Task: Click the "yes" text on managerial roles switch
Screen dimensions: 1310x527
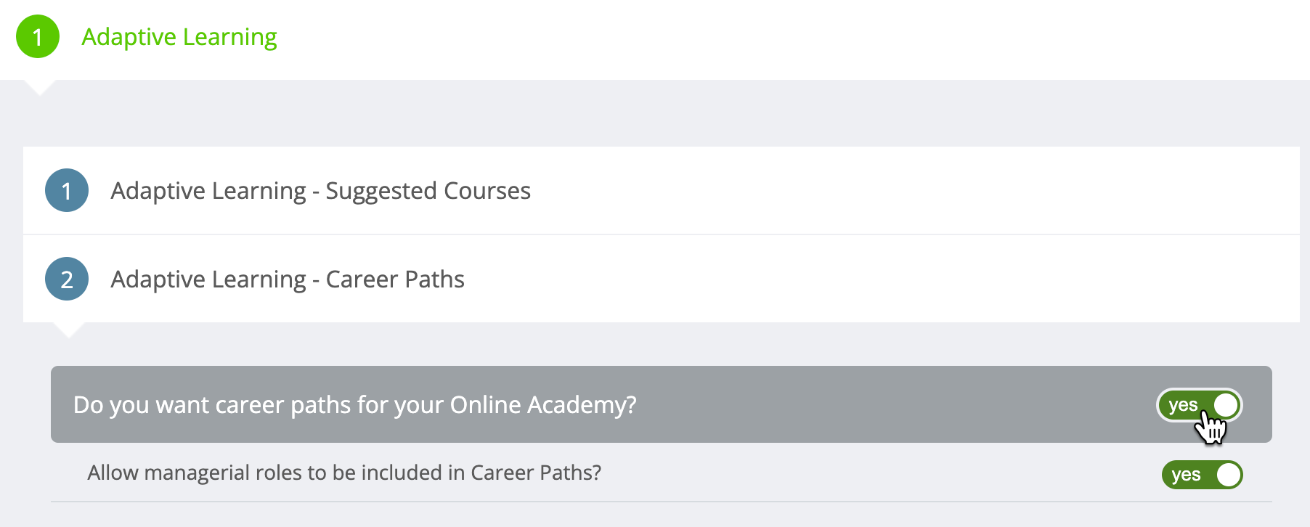Action: [1186, 475]
